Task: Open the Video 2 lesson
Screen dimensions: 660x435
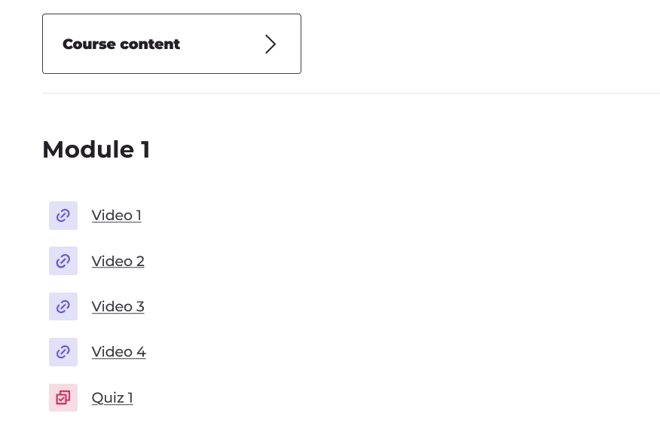Action: click(118, 261)
